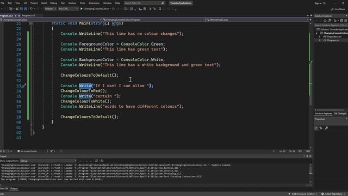
Task: Open the Main(string[] args) member dropdown
Action: point(257,20)
